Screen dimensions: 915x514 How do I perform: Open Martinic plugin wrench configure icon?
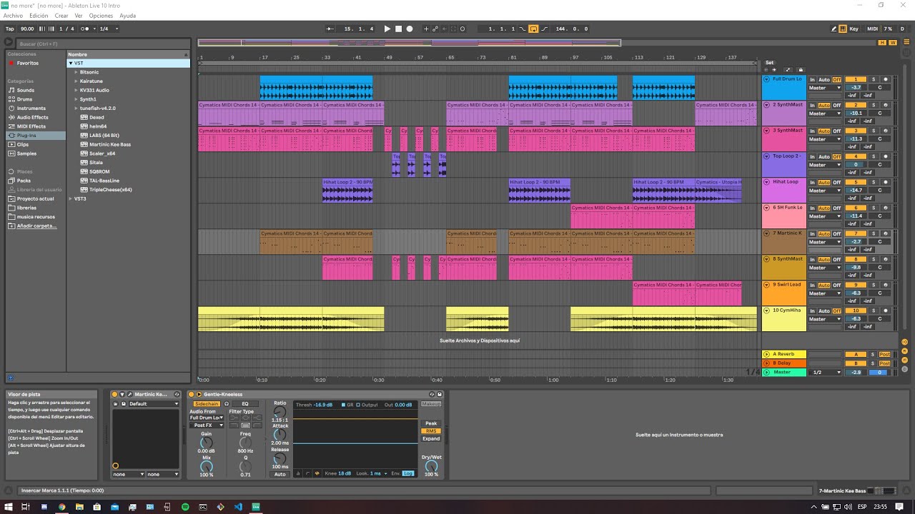pos(130,394)
